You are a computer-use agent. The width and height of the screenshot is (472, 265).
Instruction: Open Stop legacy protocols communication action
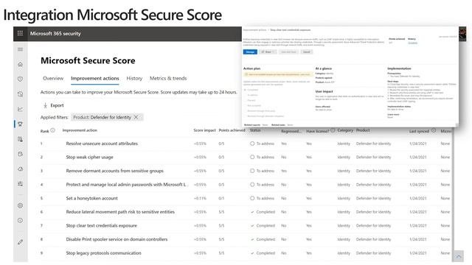pos(103,253)
